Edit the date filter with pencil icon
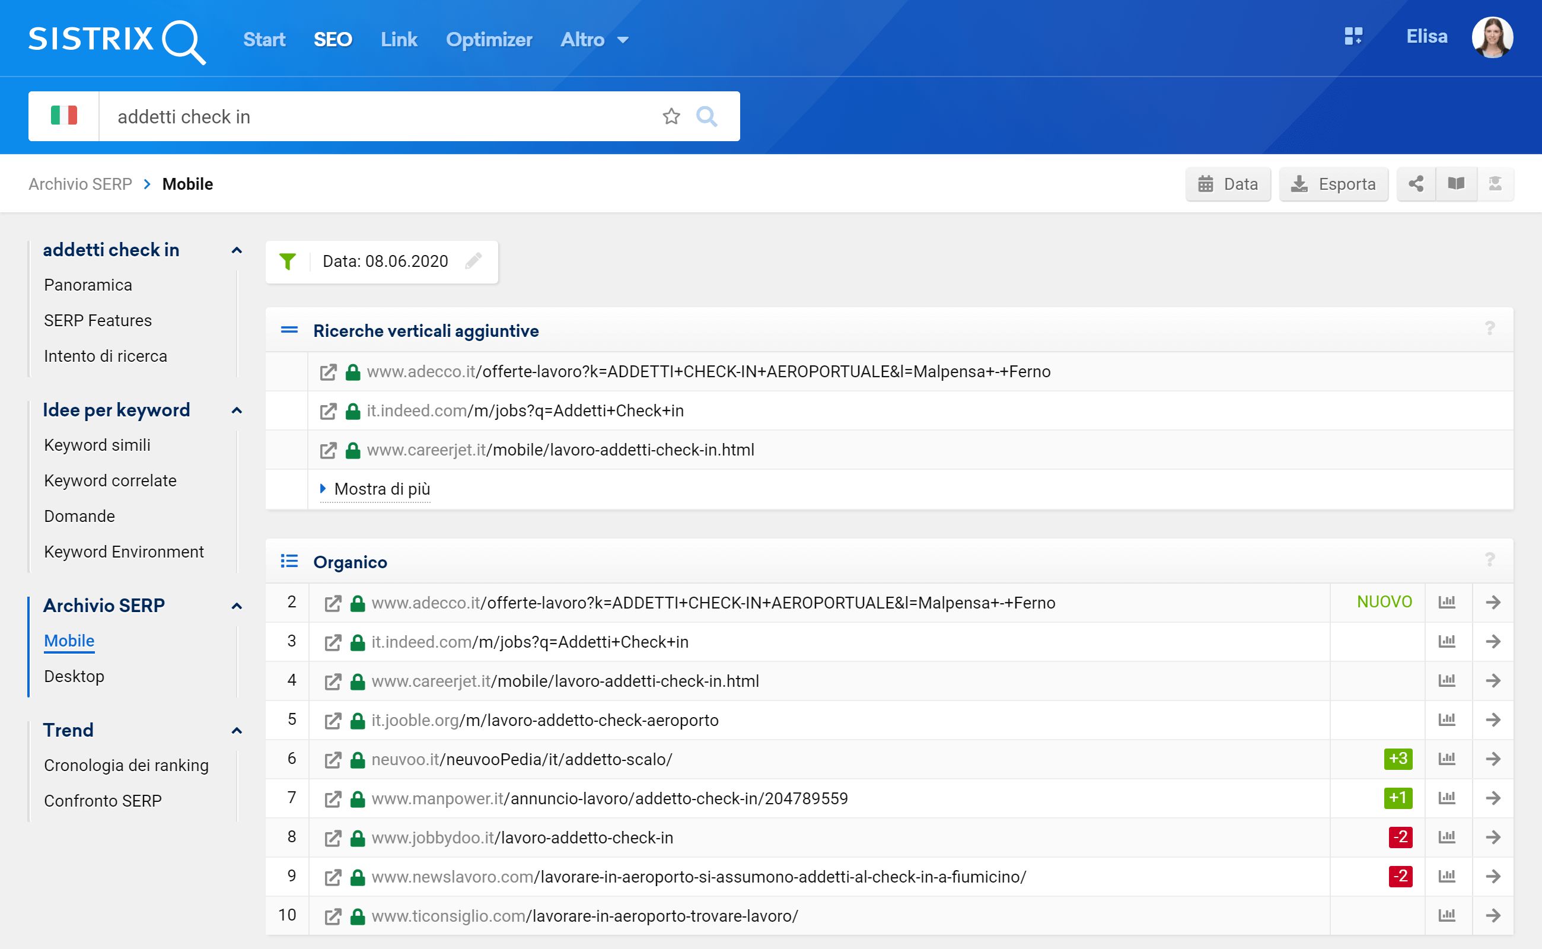 coord(473,261)
